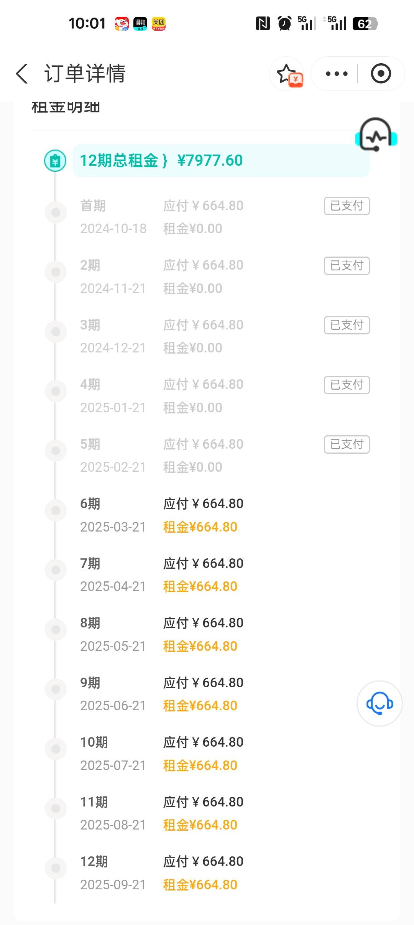
Task: Tap 租金¥664.80 for the 6期 installment
Action: [200, 527]
